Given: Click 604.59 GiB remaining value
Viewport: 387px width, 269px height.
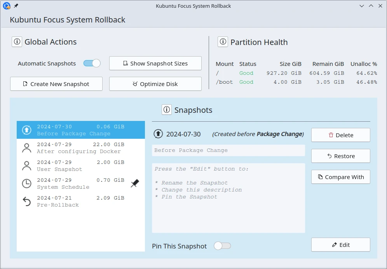Looking at the screenshot, I should coord(327,73).
